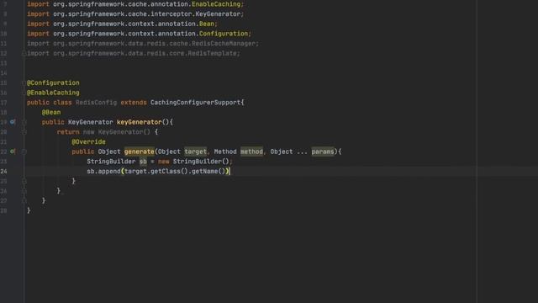This screenshot has height=303, width=538.
Task: Click the bean gutter icon on line 19
Action: pyautogui.click(x=13, y=122)
